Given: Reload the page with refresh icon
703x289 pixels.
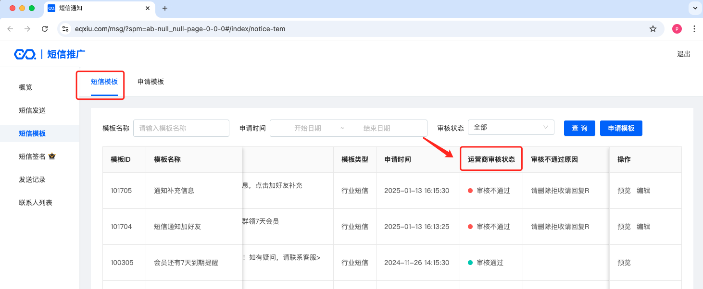Looking at the screenshot, I should coord(45,29).
